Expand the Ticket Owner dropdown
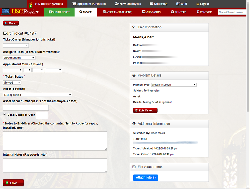Image resolution: width=250 pixels, height=189 pixels. click(16, 45)
